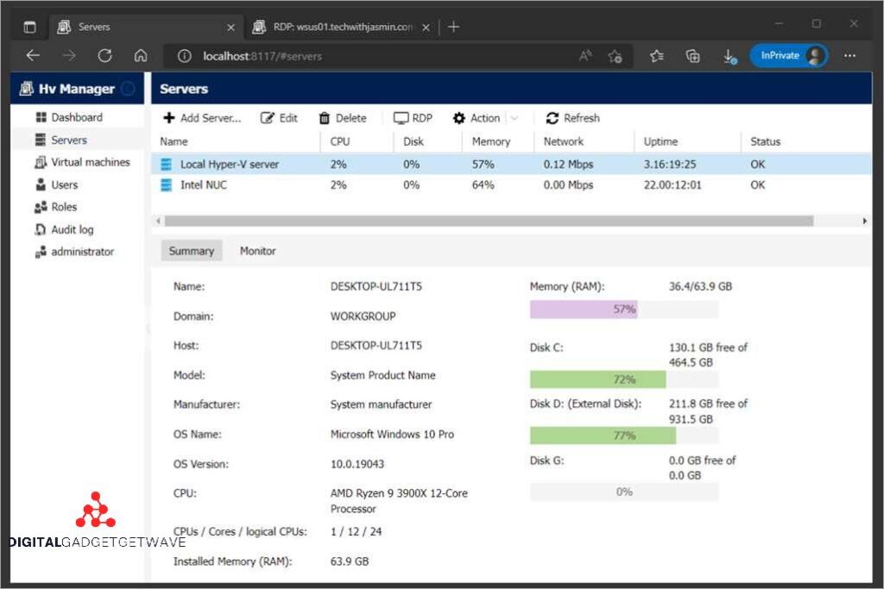The image size is (884, 589).
Task: Click the Add Server plus icon
Action: tap(169, 118)
